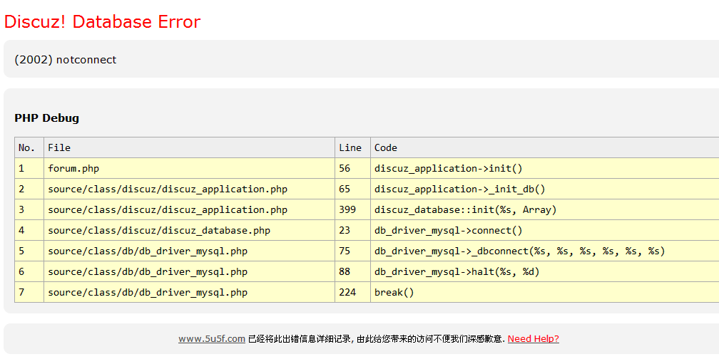Select the File column header
This screenshot has height=359, width=719.
(x=59, y=148)
